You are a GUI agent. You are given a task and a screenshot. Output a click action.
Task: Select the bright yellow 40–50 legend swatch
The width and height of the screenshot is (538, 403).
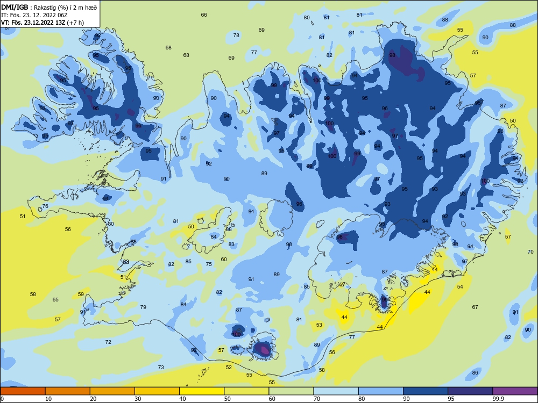pos(202,391)
